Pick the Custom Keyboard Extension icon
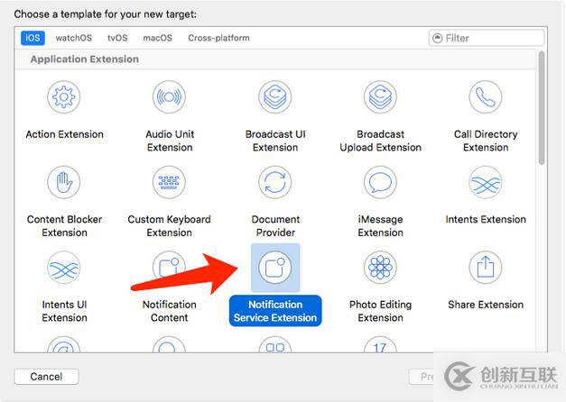This screenshot has width=566, height=402. [x=169, y=182]
